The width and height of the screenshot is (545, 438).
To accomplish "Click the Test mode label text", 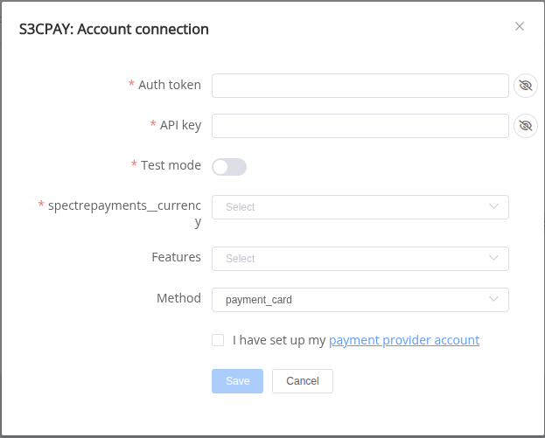I will (x=171, y=165).
